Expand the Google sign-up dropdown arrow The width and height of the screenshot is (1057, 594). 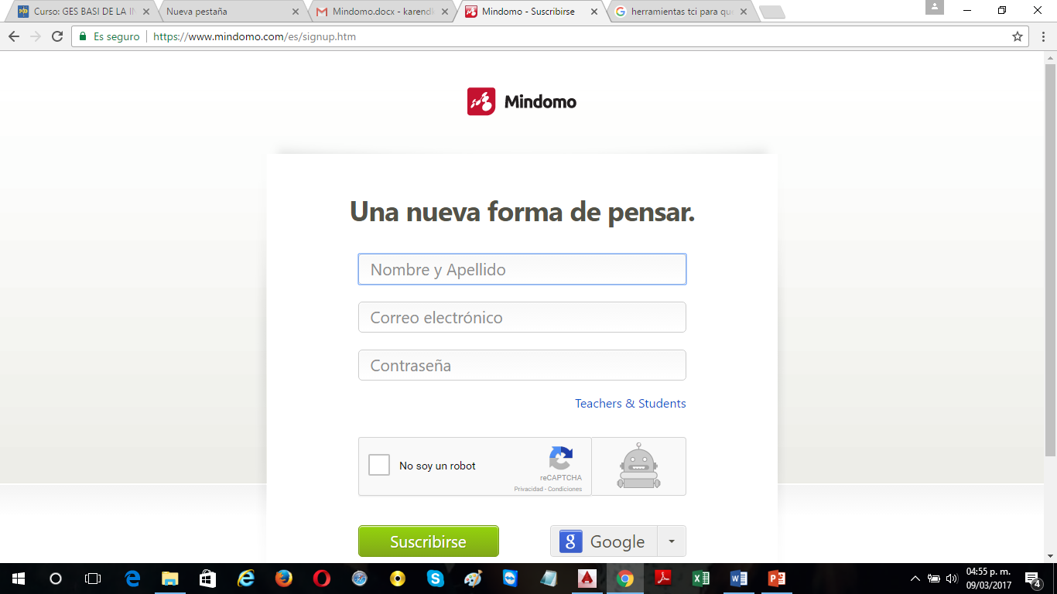(672, 541)
